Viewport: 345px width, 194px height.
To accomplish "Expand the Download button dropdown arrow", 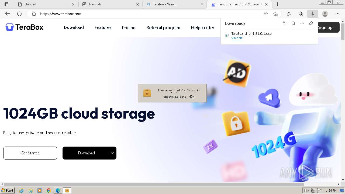I will coord(112,153).
